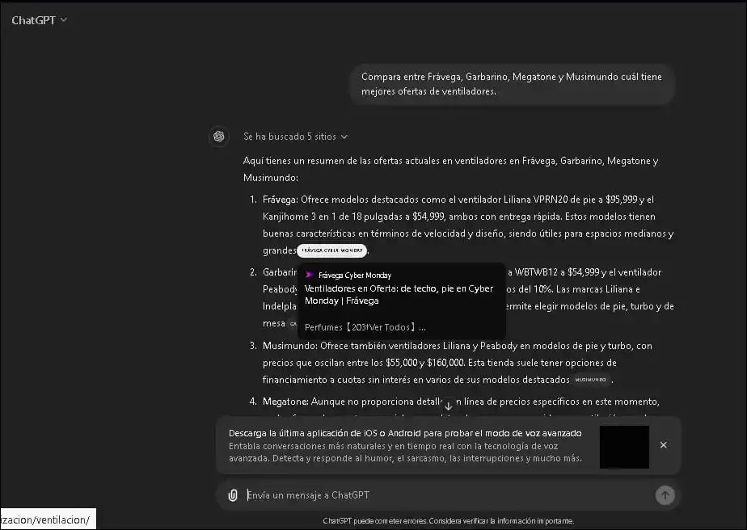Click the "Frávega Cyber Monday" source name in preview
Screen dimensions: 747x530
[354, 275]
